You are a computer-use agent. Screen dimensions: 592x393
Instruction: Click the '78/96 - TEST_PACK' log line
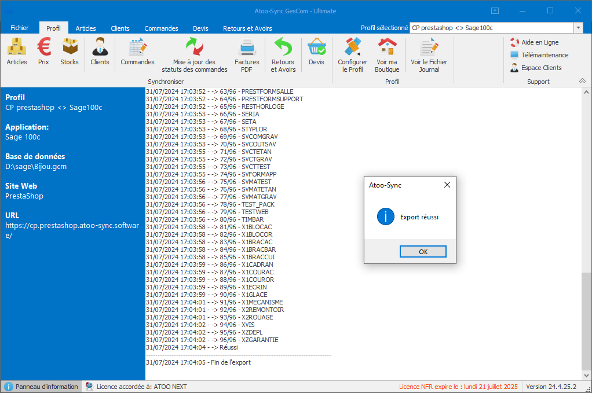(x=210, y=204)
